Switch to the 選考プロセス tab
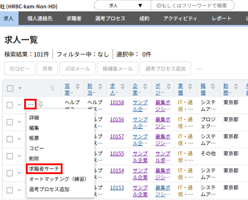248x200 pixels. pos(110,18)
